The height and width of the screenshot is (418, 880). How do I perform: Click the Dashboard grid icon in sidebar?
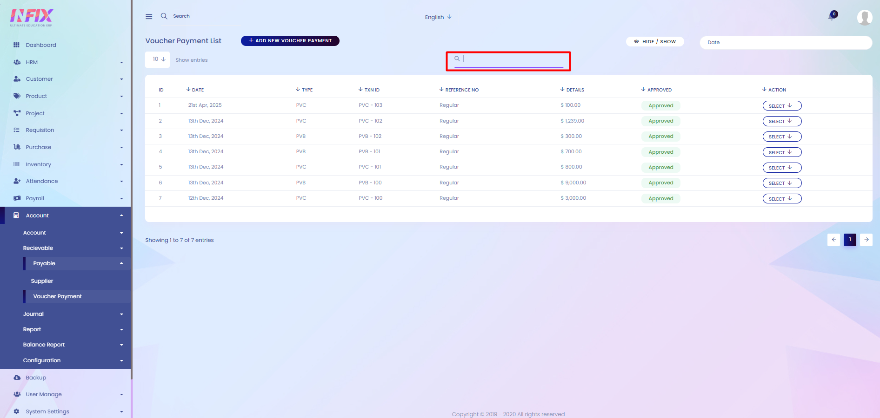click(17, 45)
